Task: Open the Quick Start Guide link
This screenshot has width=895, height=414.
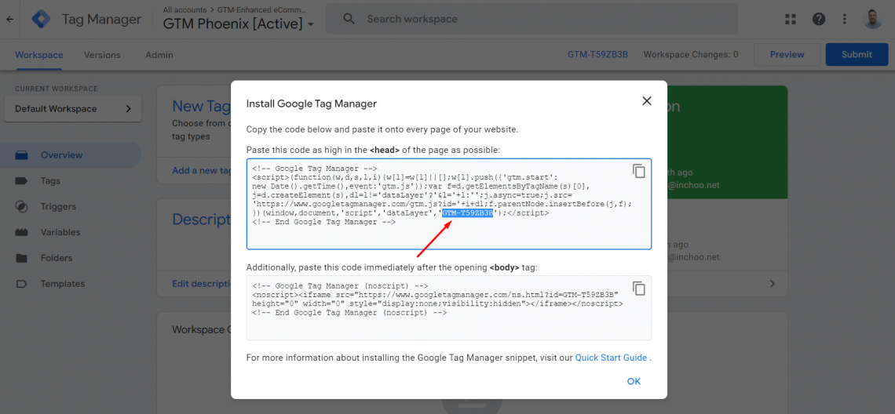Action: point(611,358)
